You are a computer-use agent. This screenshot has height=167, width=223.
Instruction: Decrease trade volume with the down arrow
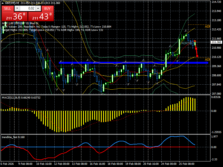pyautogui.click(x=17, y=8)
